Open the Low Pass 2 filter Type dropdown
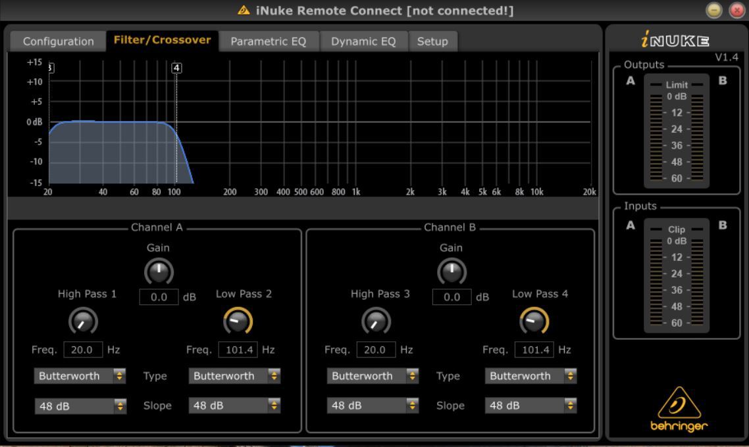The image size is (749, 447). click(x=234, y=376)
